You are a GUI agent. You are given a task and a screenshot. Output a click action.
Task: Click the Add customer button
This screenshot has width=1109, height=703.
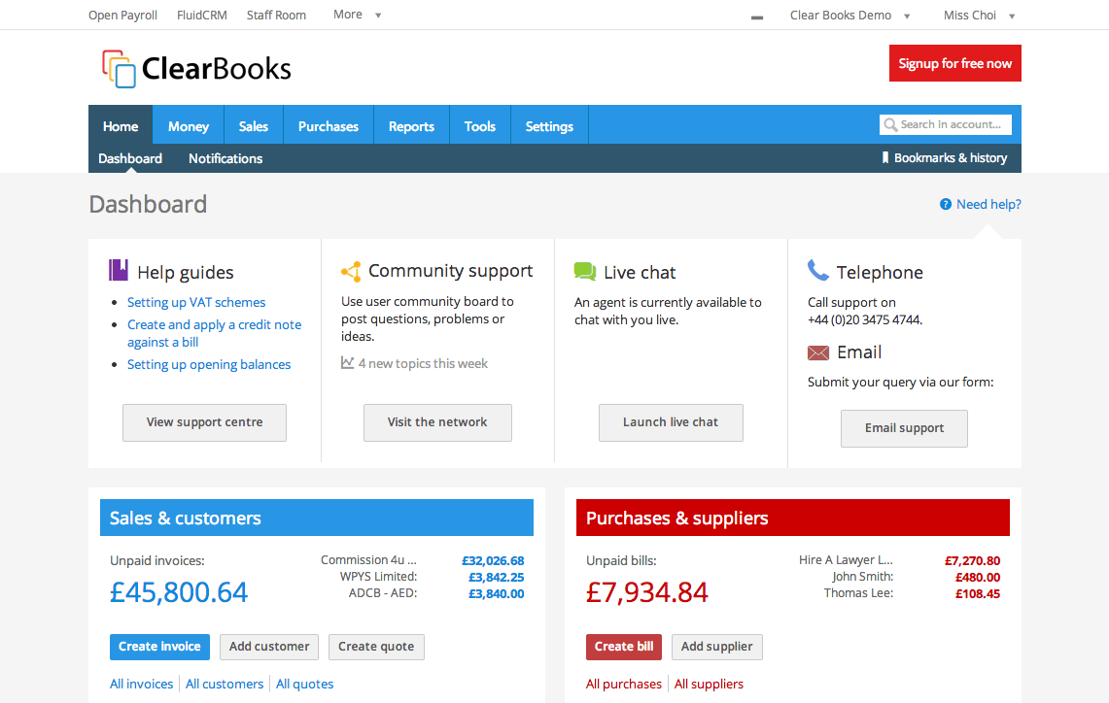pos(269,647)
